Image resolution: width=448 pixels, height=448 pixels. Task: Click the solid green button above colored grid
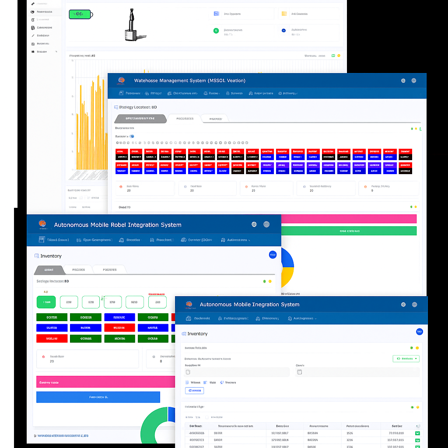click(x=46, y=302)
